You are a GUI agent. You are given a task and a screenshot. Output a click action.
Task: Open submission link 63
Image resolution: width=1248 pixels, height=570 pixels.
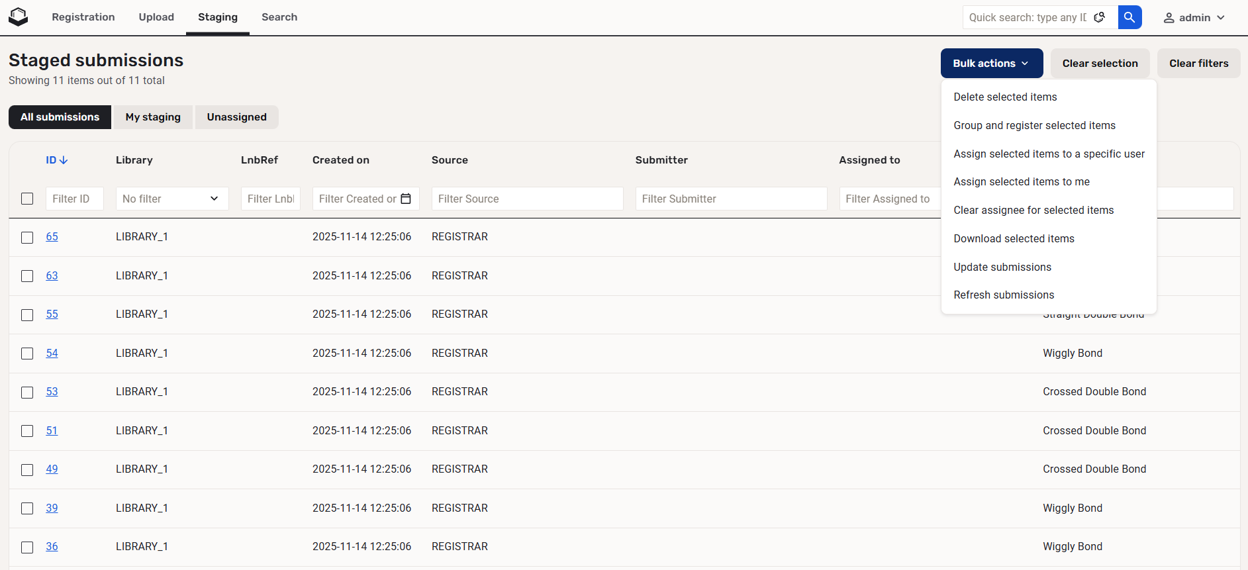click(x=52, y=275)
